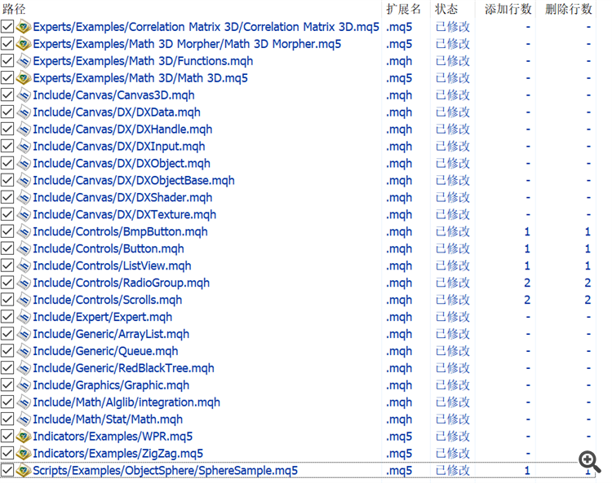Toggle the DXShader.mqh checkbox
Viewport: 612px width, 483px height.
point(7,197)
